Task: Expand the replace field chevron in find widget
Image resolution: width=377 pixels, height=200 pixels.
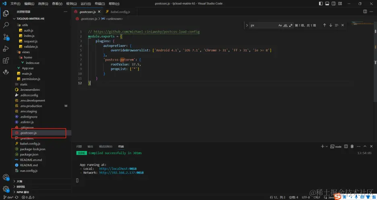Action: coord(247,25)
